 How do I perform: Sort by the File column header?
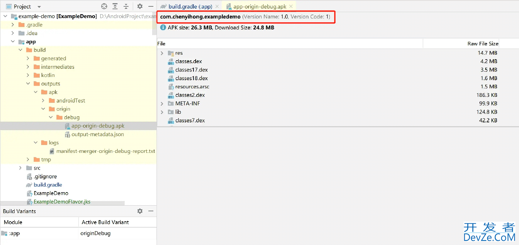[290, 43]
